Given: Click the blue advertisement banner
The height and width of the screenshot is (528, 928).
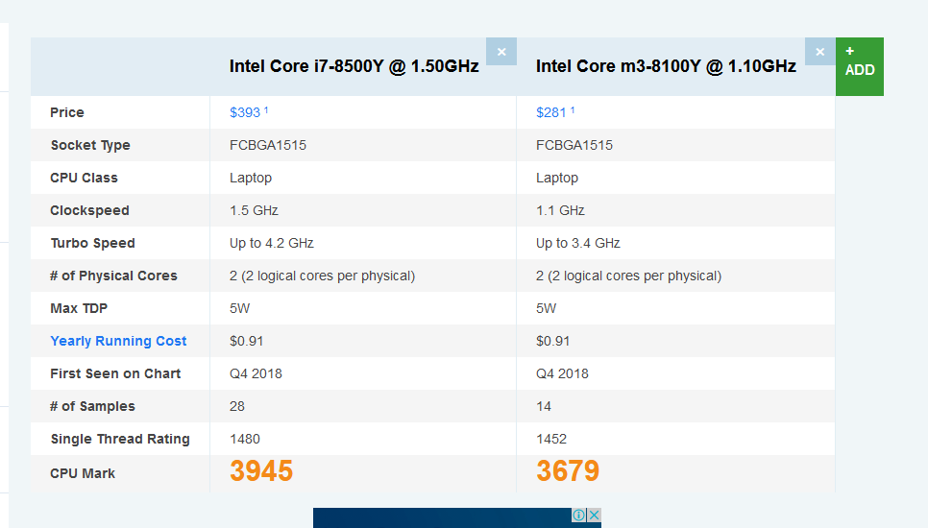Looking at the screenshot, I should [x=442, y=518].
